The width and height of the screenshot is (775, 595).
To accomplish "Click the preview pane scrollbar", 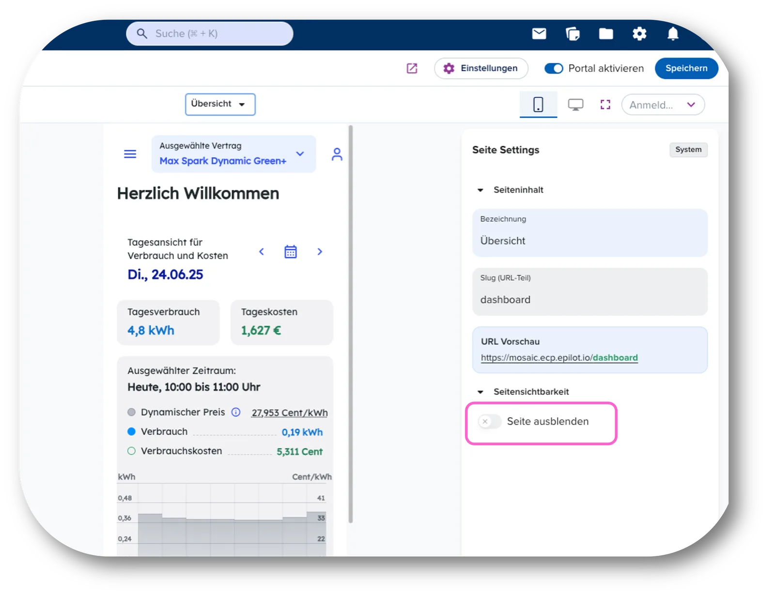I will [x=351, y=324].
